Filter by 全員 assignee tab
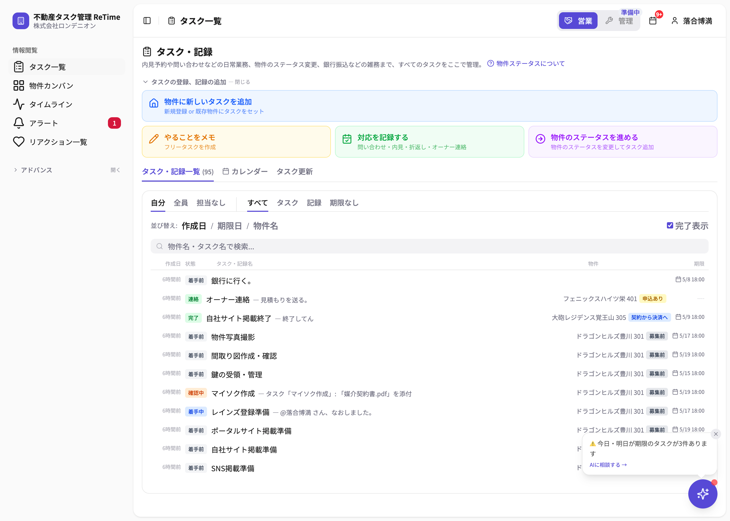Screen dimensions: 730x521 pyautogui.click(x=181, y=203)
